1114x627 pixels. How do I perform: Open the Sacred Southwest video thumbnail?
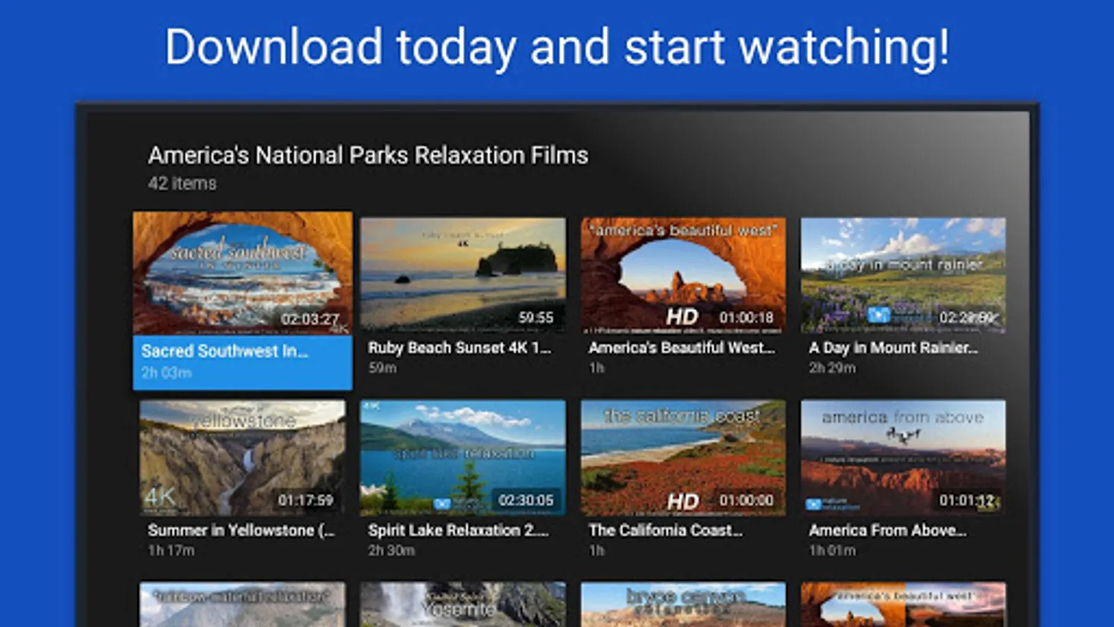[242, 273]
